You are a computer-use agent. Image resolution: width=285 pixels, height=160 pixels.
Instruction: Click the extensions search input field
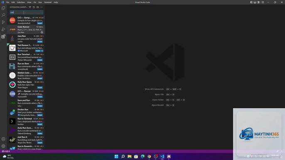(27, 12)
